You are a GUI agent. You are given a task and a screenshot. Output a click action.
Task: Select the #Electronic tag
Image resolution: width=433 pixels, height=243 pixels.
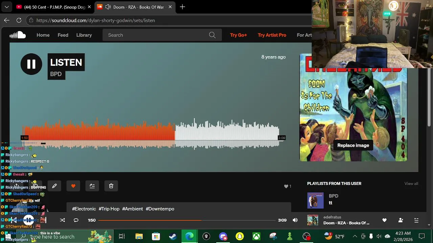(84, 209)
